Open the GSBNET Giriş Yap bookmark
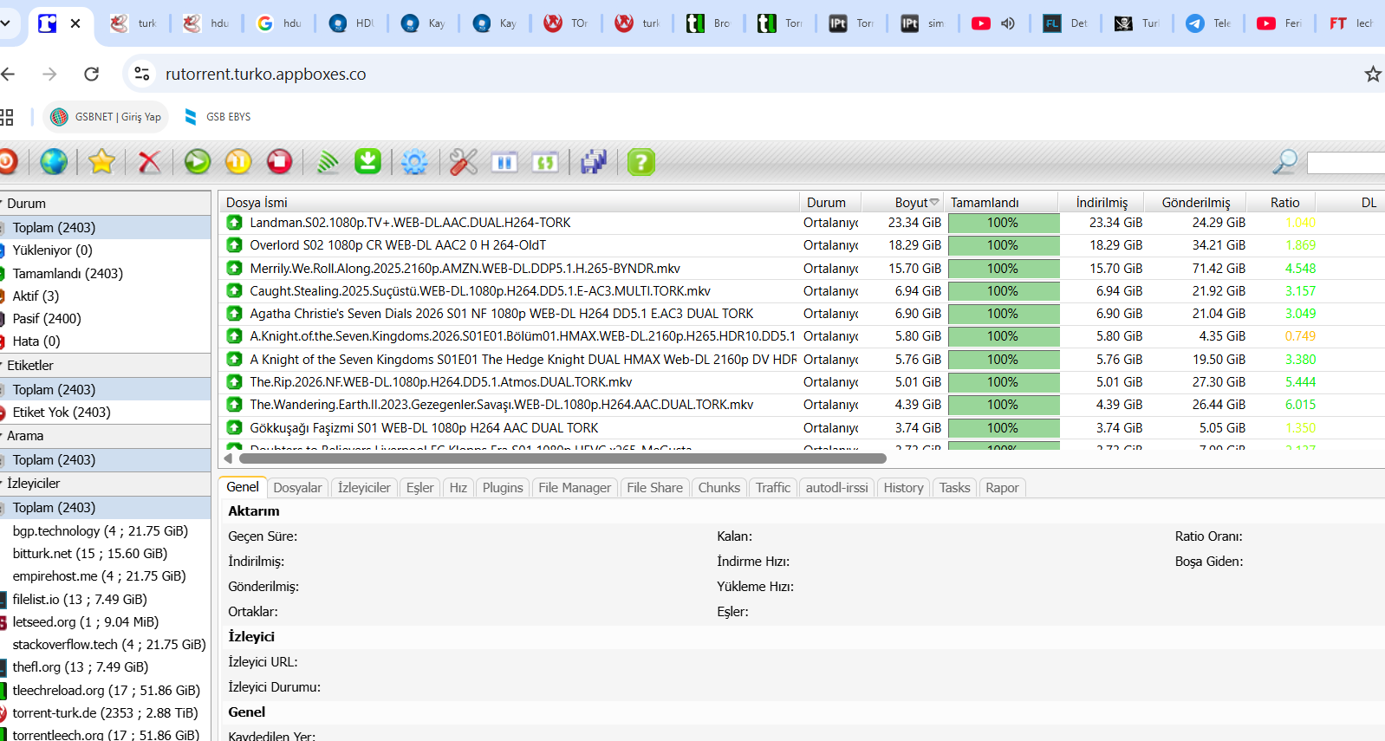 click(107, 117)
